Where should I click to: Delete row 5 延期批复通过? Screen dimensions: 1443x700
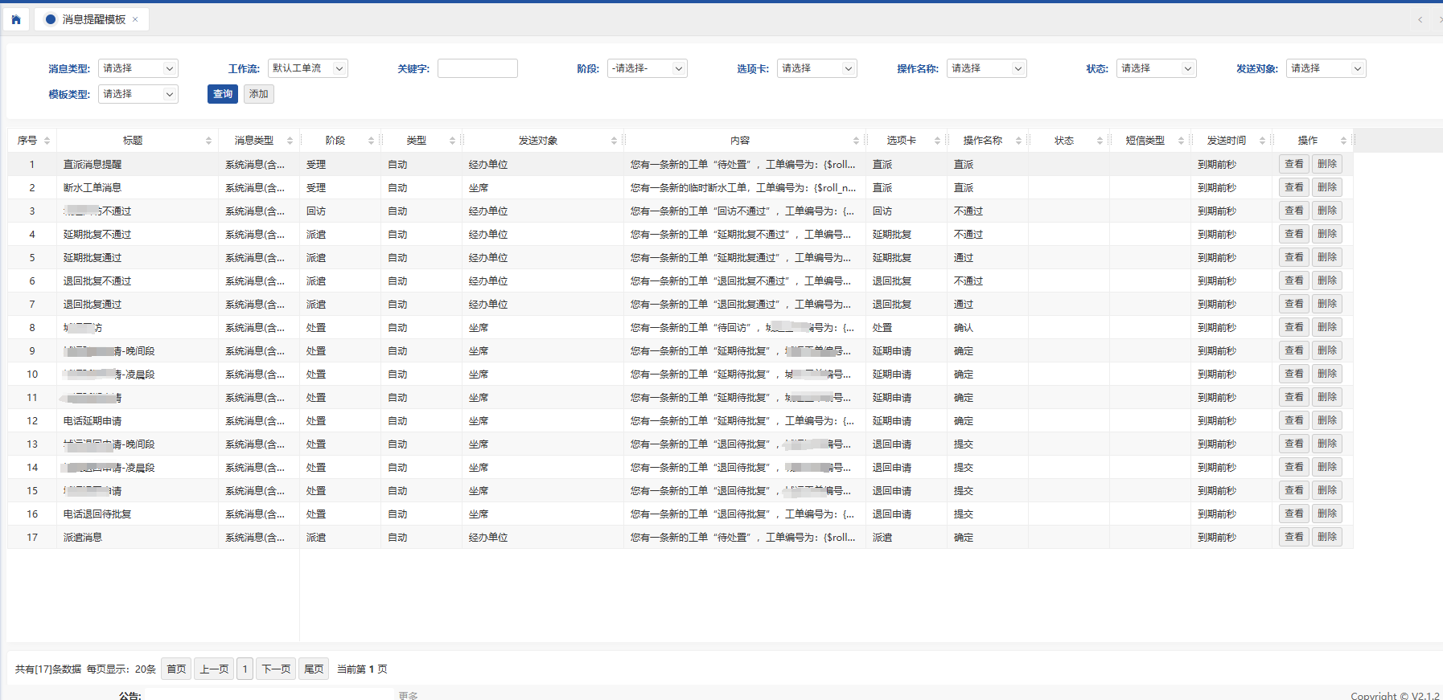tap(1327, 257)
